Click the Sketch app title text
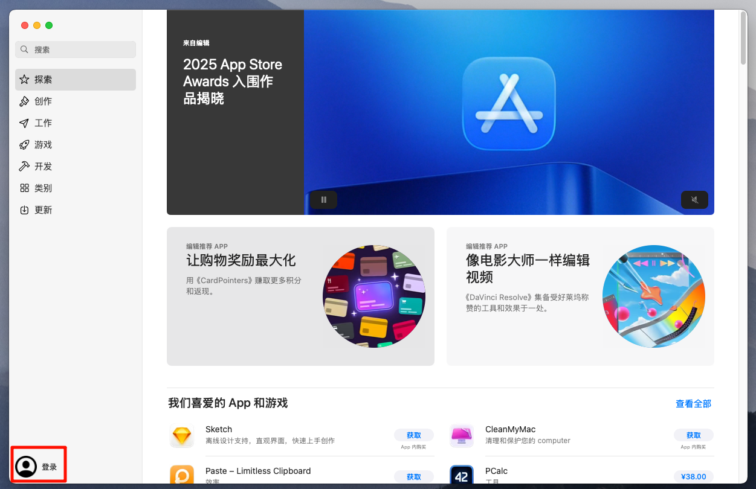The width and height of the screenshot is (756, 489). coord(219,429)
